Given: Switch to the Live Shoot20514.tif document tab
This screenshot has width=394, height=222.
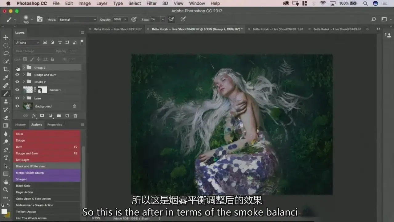Looking at the screenshot, I should coord(118,29).
